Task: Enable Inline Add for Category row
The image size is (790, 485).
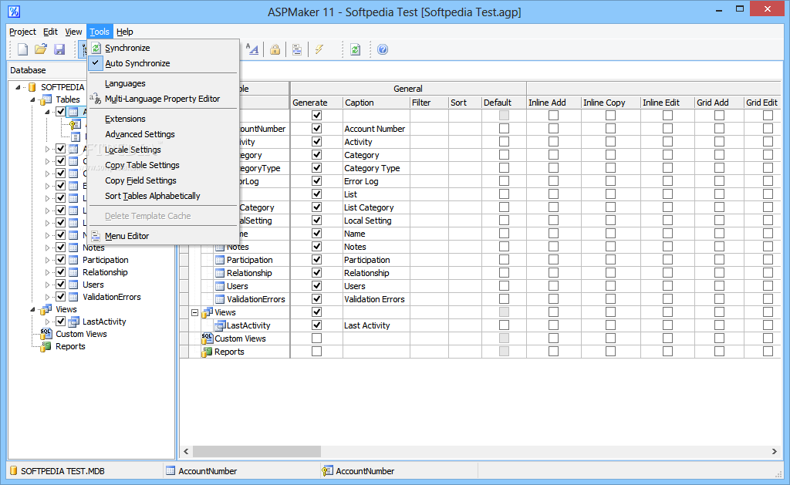Action: [553, 155]
